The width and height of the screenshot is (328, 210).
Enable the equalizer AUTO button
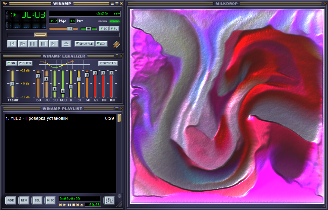point(25,63)
